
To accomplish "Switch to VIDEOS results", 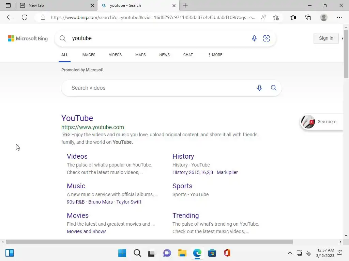I will [115, 55].
